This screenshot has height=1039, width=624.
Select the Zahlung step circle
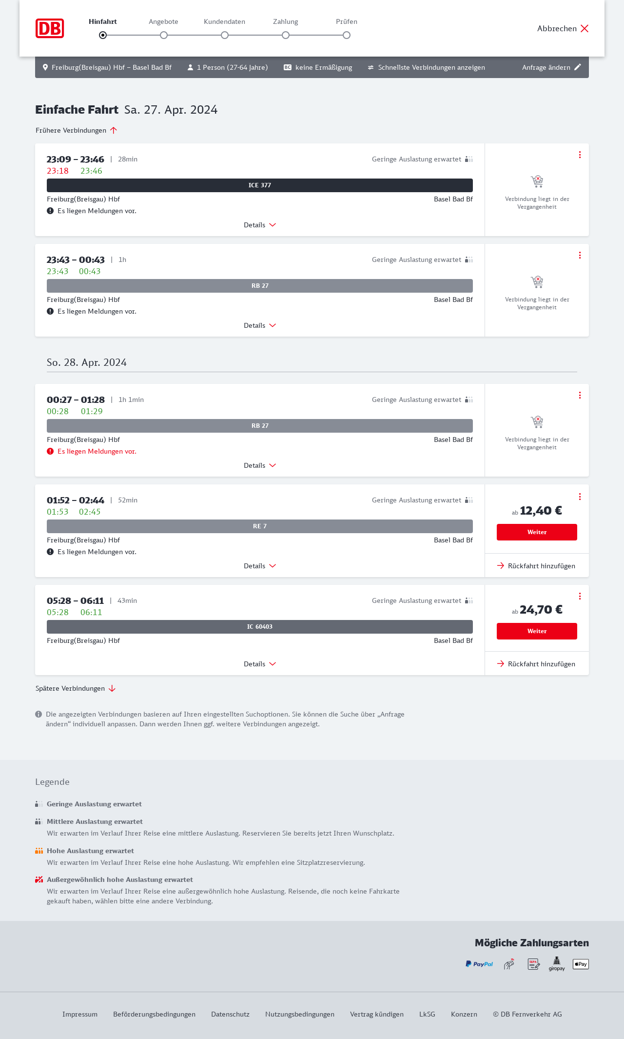(286, 35)
